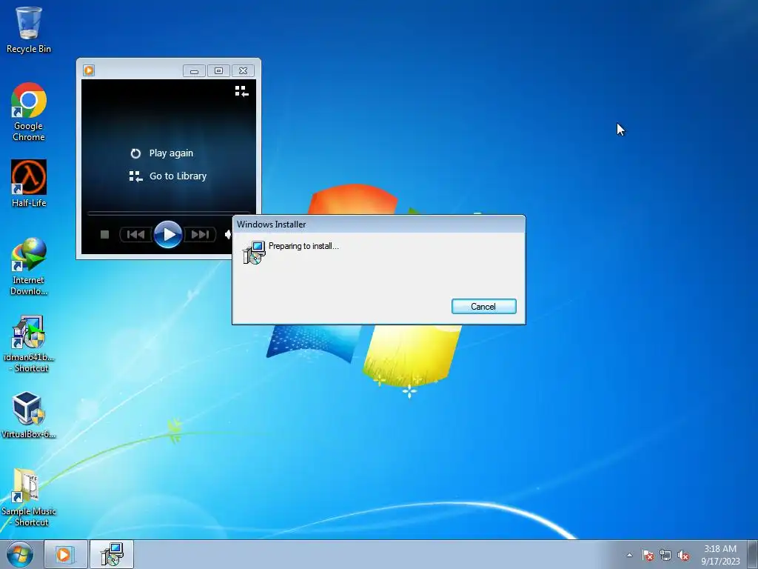Click the Media Player title bar icon
This screenshot has height=569, width=758.
click(89, 70)
